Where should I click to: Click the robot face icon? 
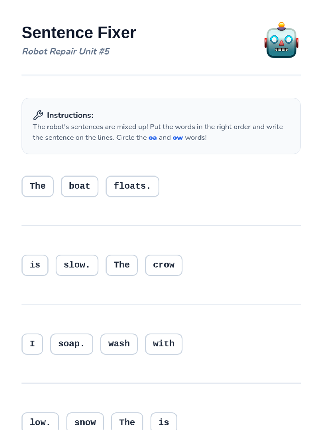click(281, 40)
